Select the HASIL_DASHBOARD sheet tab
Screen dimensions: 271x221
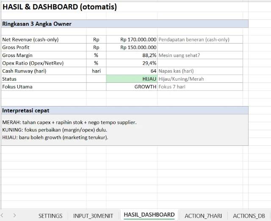149,215
